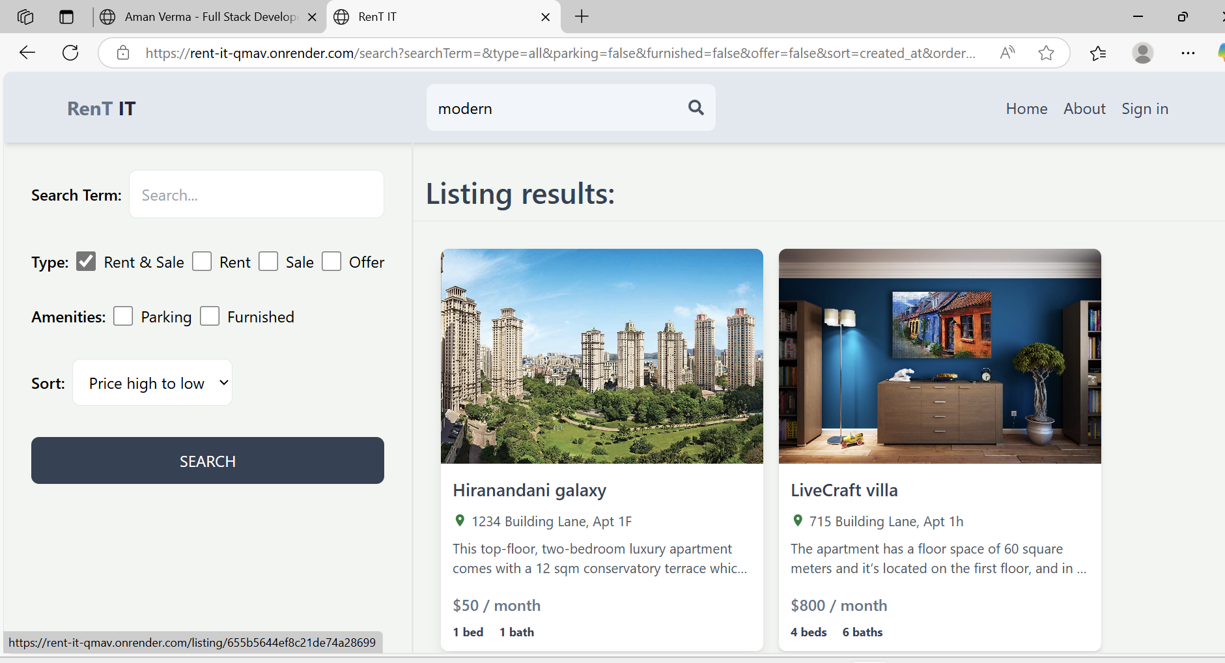This screenshot has height=663, width=1225.
Task: Go to Sign in page
Action: point(1144,109)
